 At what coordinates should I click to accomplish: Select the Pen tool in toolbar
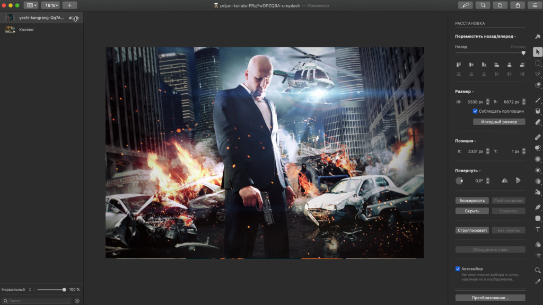pyautogui.click(x=538, y=207)
